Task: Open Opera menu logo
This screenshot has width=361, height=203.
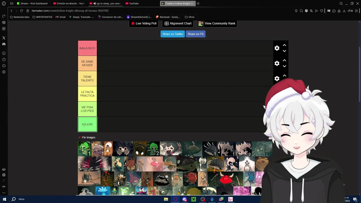Action: pos(4,3)
